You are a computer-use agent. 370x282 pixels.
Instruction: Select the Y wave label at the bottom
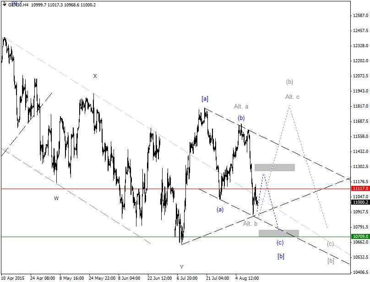point(182,267)
